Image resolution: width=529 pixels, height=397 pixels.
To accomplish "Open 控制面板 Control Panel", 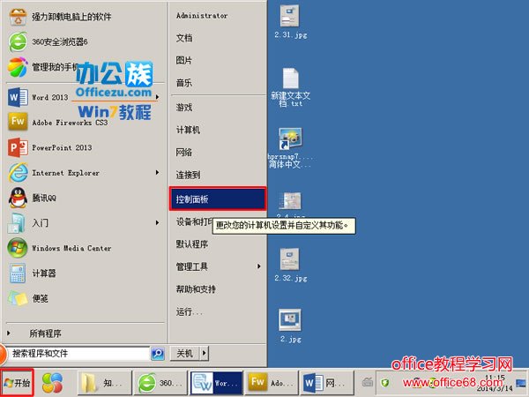I will click(x=218, y=198).
